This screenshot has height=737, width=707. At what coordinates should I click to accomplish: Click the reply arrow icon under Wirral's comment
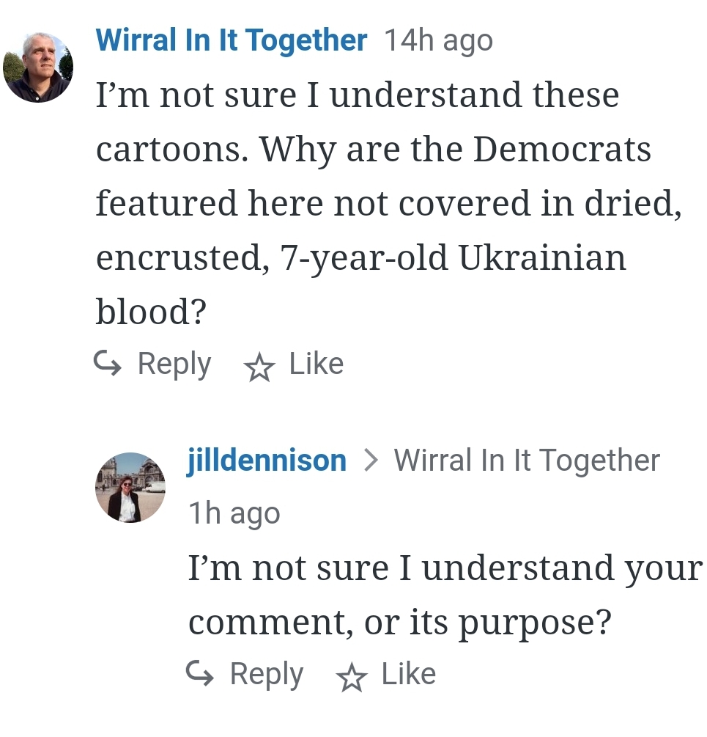coord(108,364)
